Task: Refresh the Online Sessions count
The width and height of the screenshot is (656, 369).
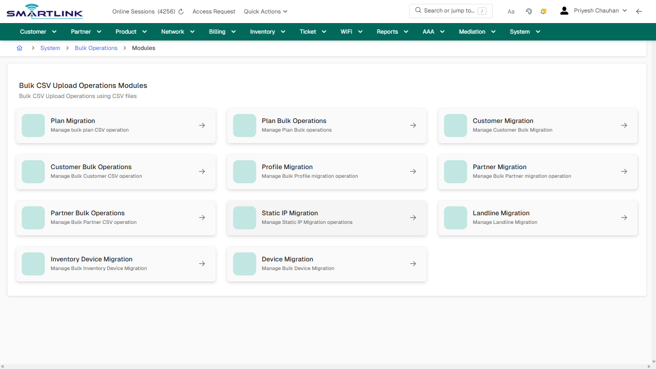Action: 180,11
